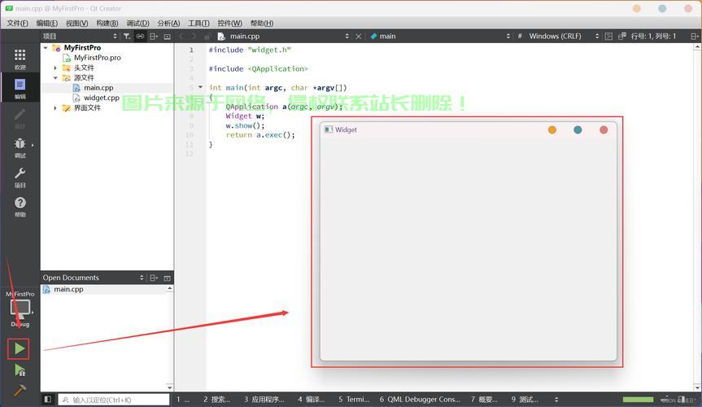The image size is (702, 407).
Task: Open the 工具(T) Tools menu
Action: tap(198, 23)
